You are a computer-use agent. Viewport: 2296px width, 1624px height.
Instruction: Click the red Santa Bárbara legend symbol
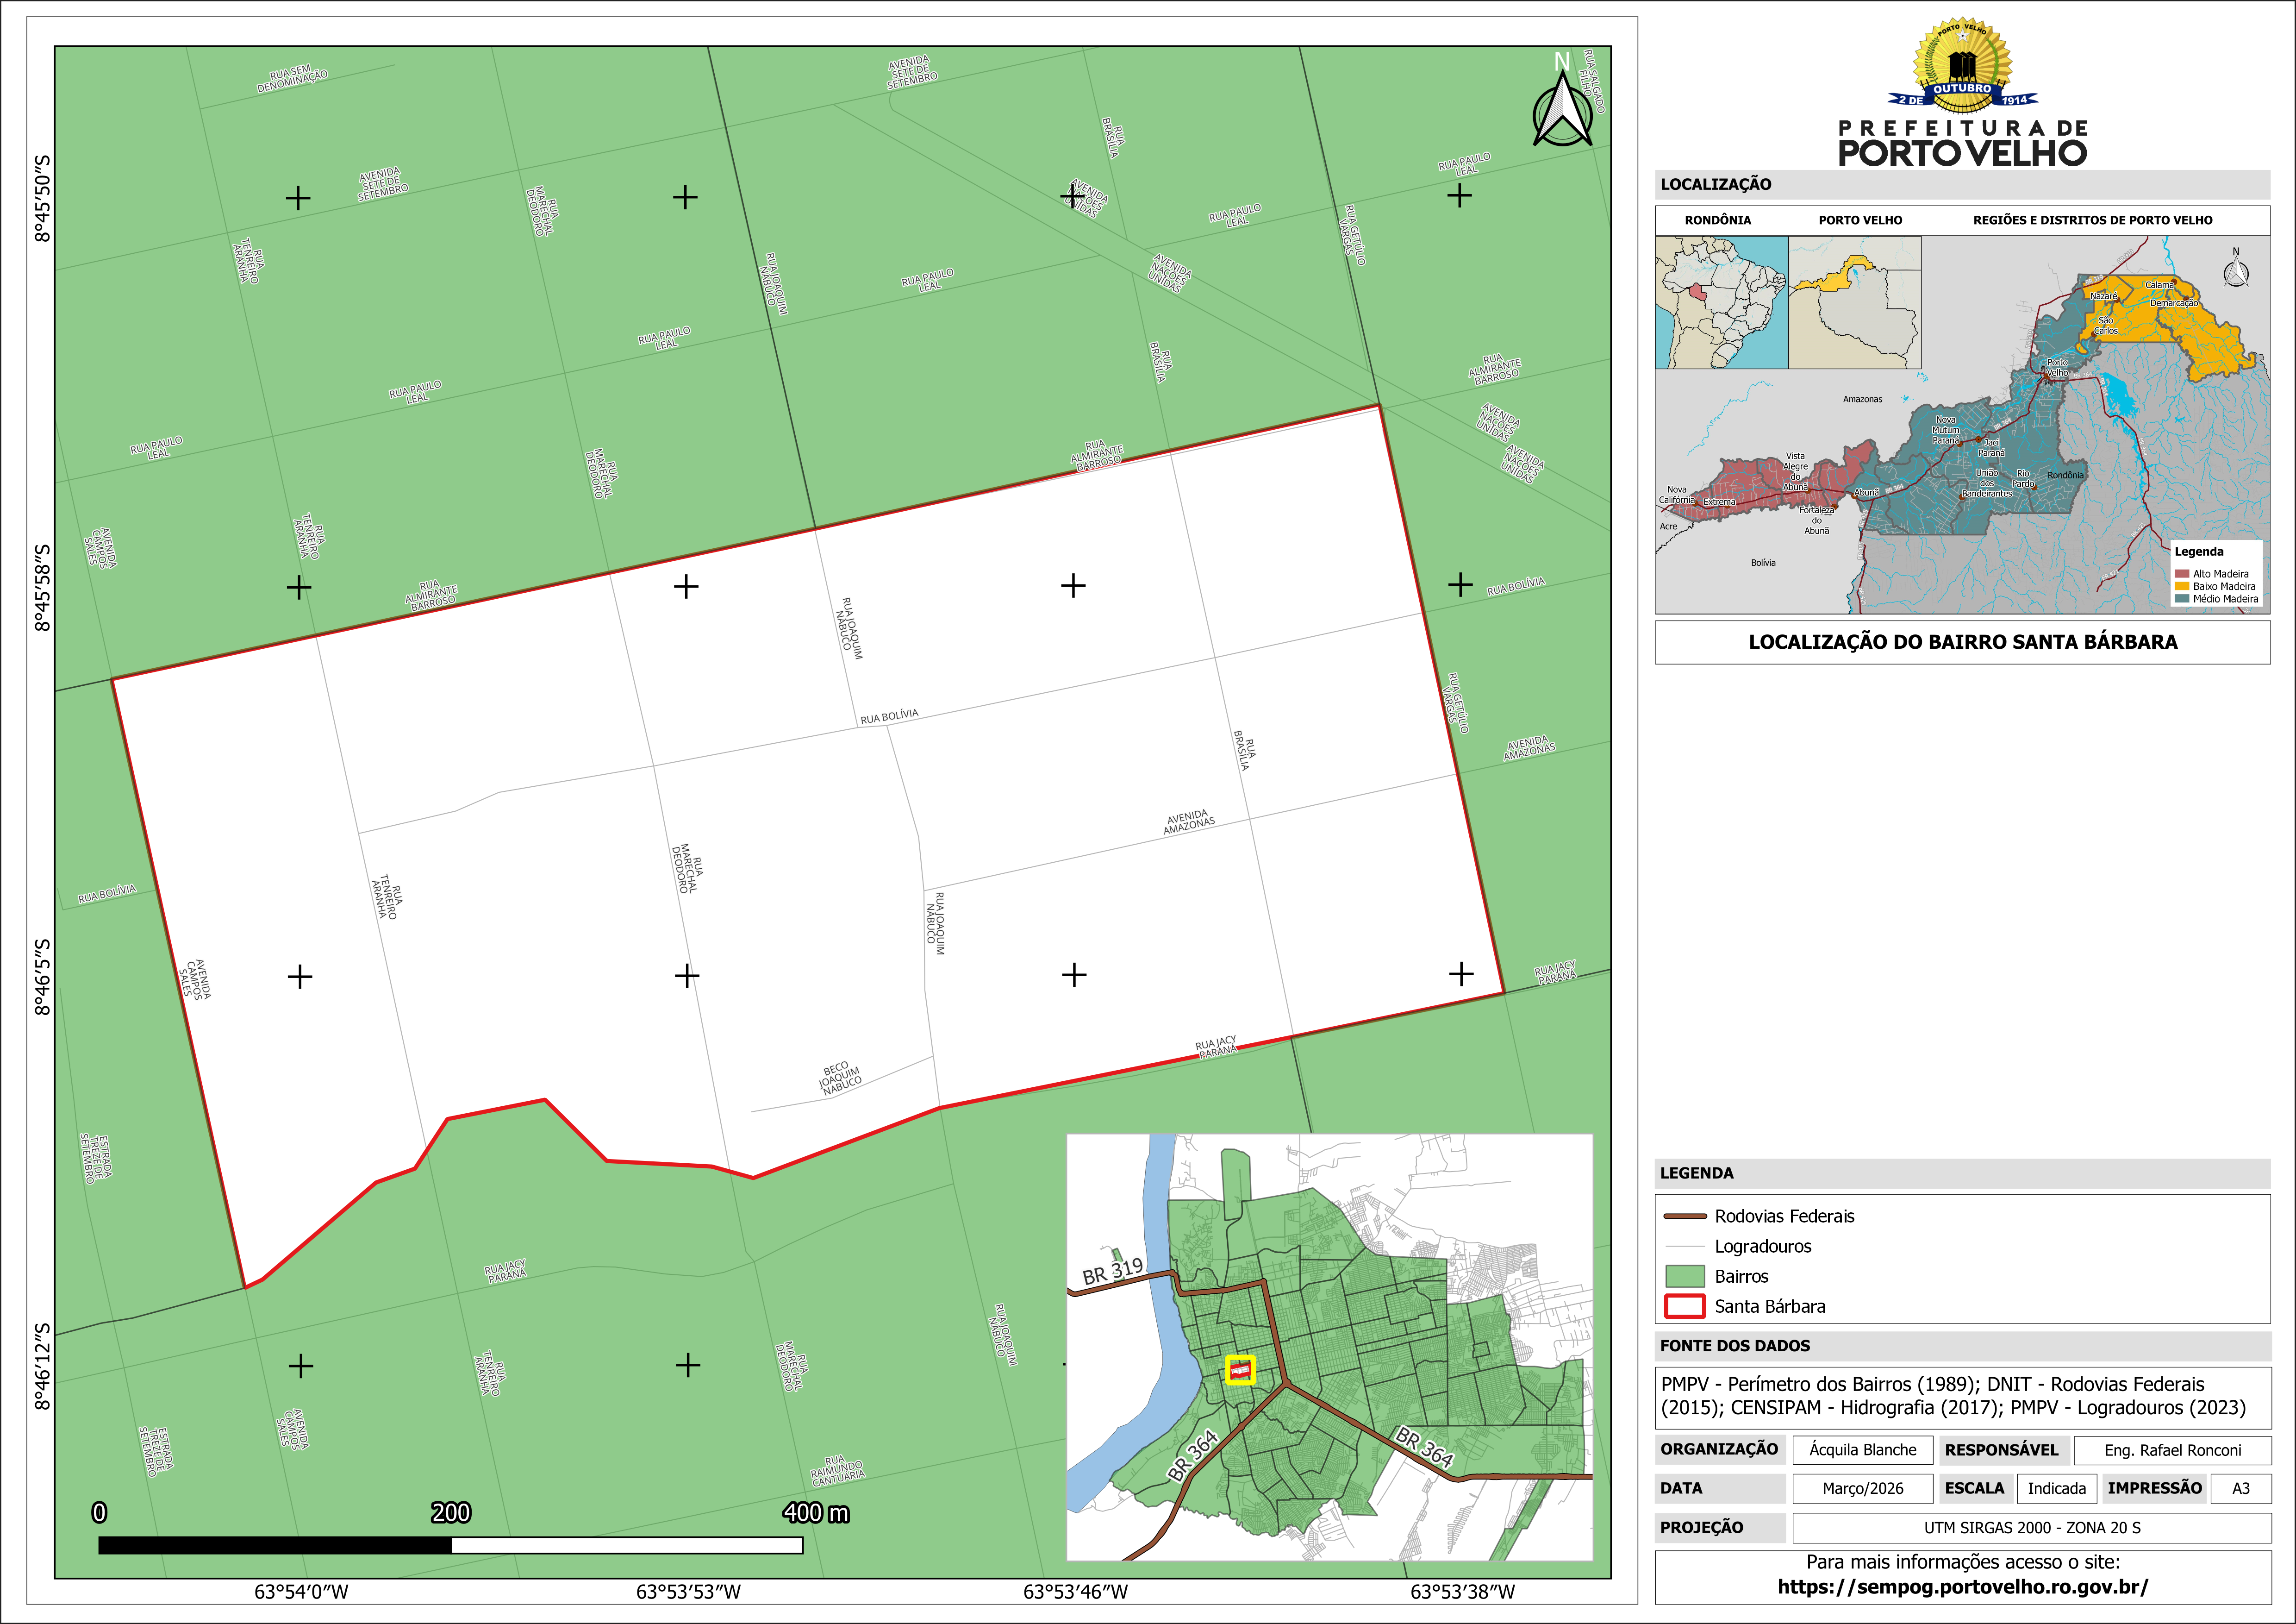click(x=1685, y=1306)
